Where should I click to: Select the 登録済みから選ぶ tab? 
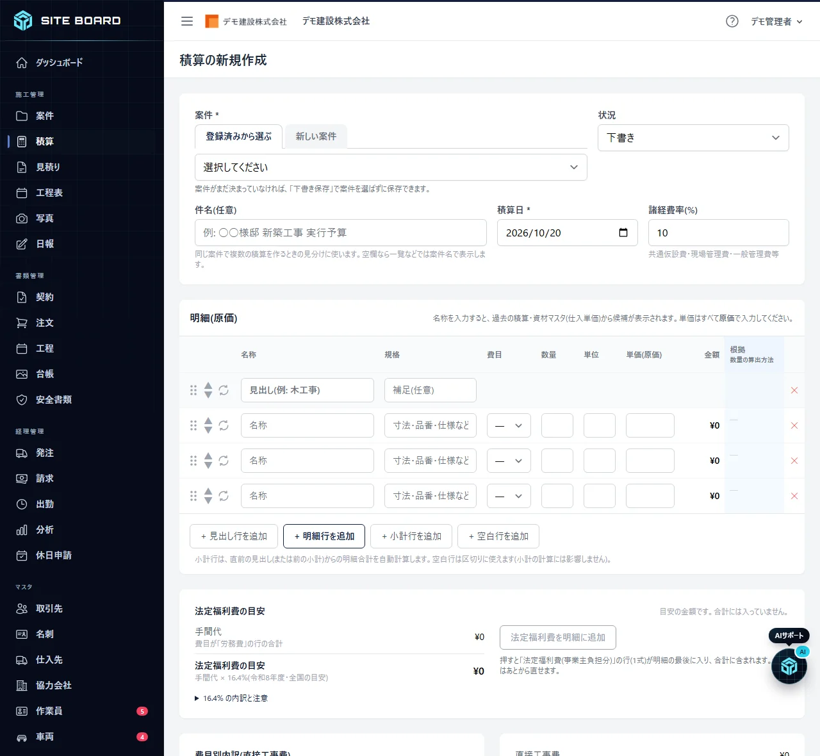coord(238,136)
